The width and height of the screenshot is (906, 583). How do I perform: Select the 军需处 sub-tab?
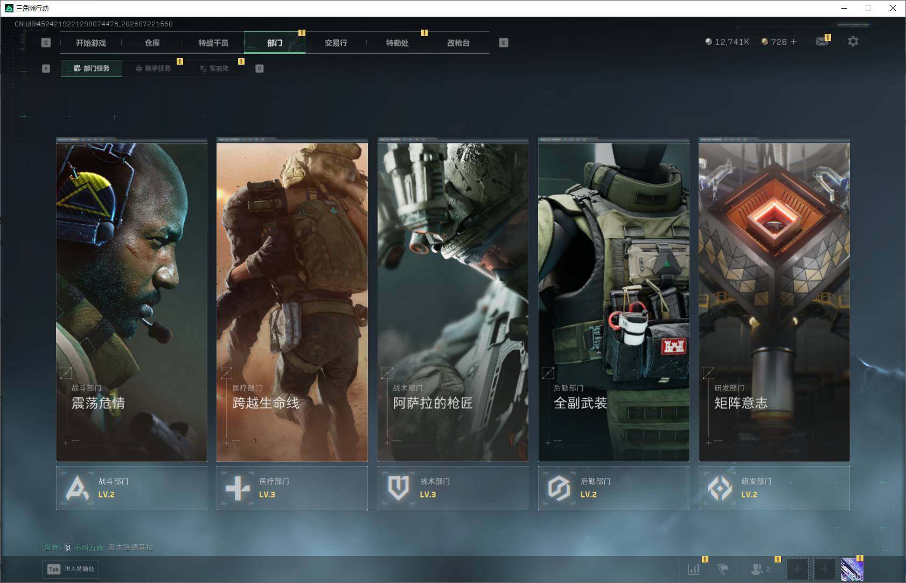214,68
